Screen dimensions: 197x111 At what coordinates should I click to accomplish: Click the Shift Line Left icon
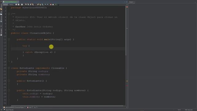coord(45,5)
